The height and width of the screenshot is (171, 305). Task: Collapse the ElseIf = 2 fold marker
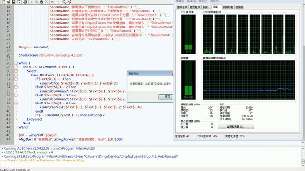16,87
